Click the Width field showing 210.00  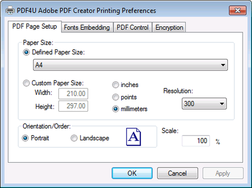tap(73, 94)
